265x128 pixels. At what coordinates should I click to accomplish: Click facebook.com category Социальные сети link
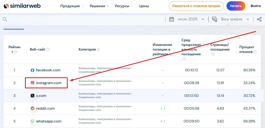pyautogui.click(x=90, y=72)
